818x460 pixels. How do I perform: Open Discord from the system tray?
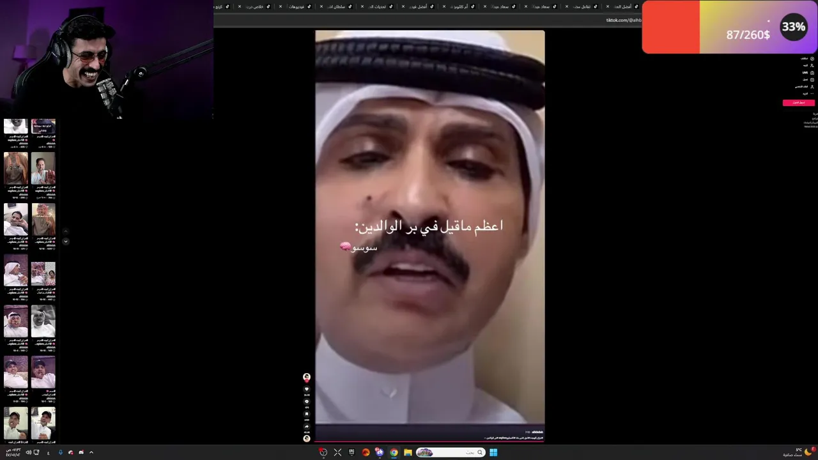81,452
